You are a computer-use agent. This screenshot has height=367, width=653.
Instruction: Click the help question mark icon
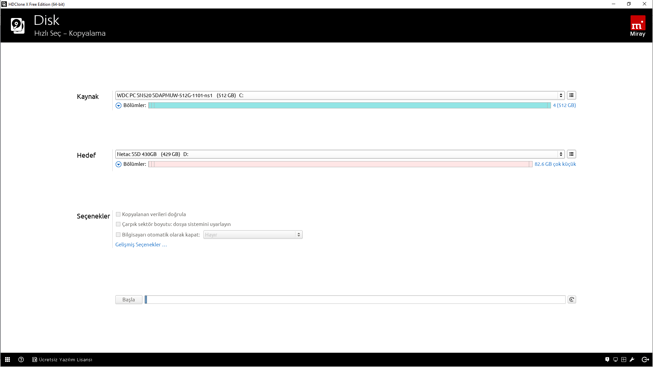pos(21,360)
